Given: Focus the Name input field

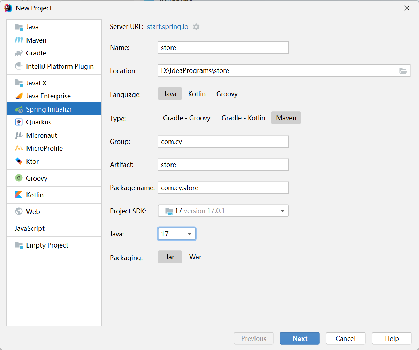Looking at the screenshot, I should tap(223, 48).
